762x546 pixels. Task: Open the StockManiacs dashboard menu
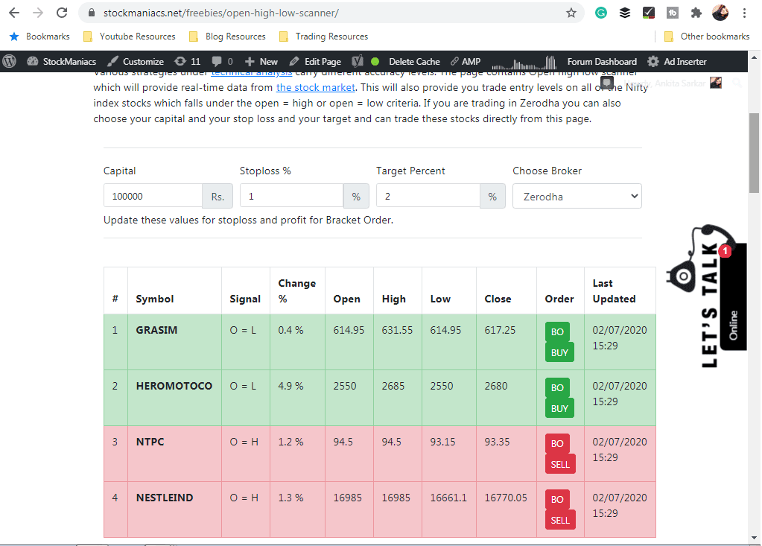tap(61, 62)
